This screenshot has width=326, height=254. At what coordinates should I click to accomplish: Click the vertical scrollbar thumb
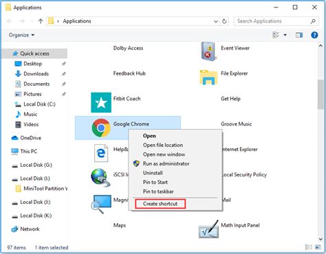point(320,94)
